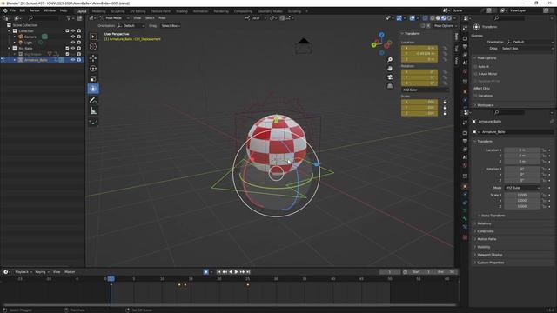
Task: Toggle X-ray view in viewport header
Action: point(425,18)
